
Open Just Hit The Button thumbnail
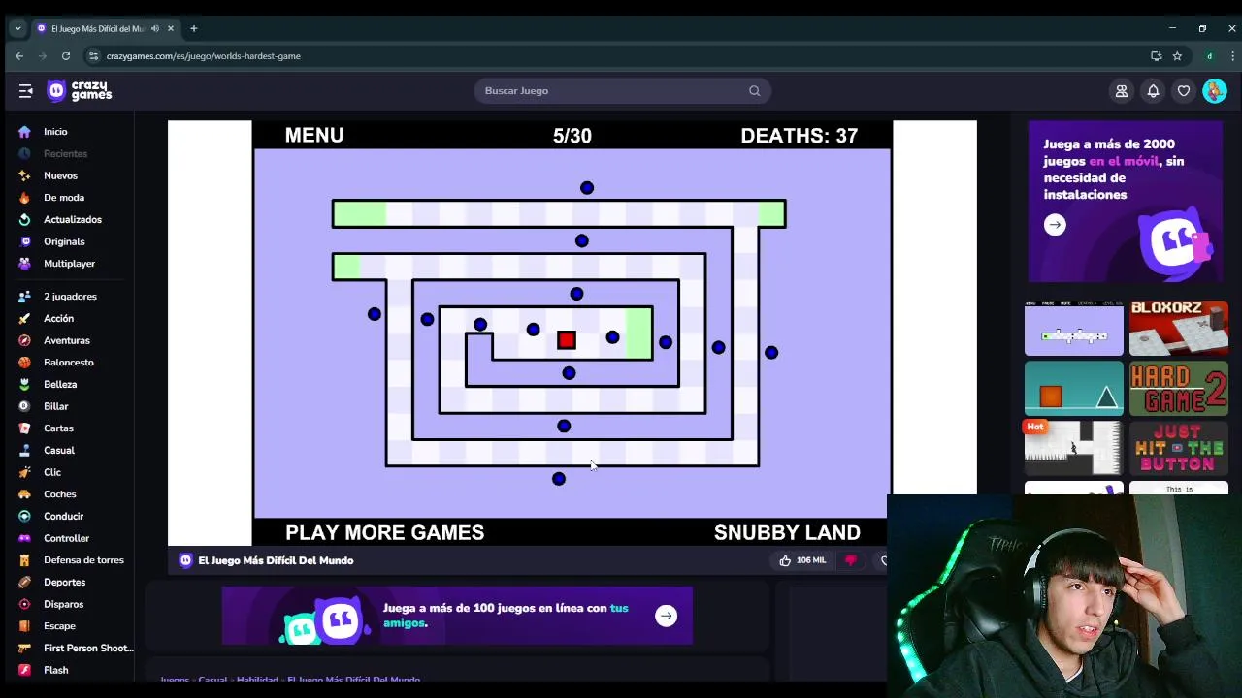(1179, 448)
